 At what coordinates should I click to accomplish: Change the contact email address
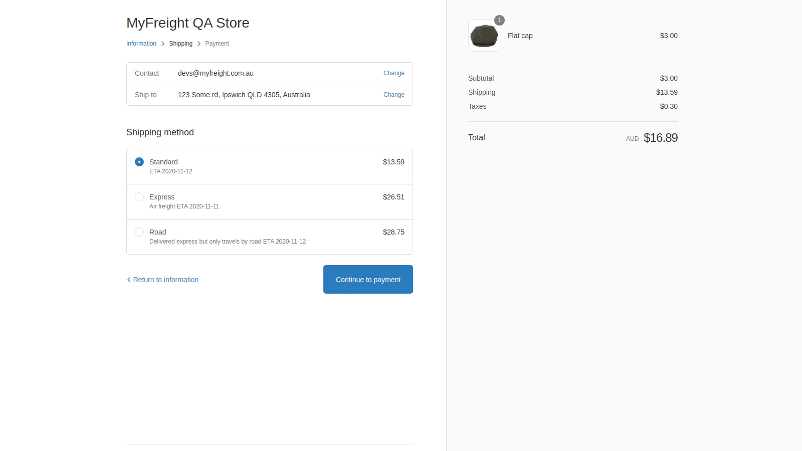click(393, 73)
